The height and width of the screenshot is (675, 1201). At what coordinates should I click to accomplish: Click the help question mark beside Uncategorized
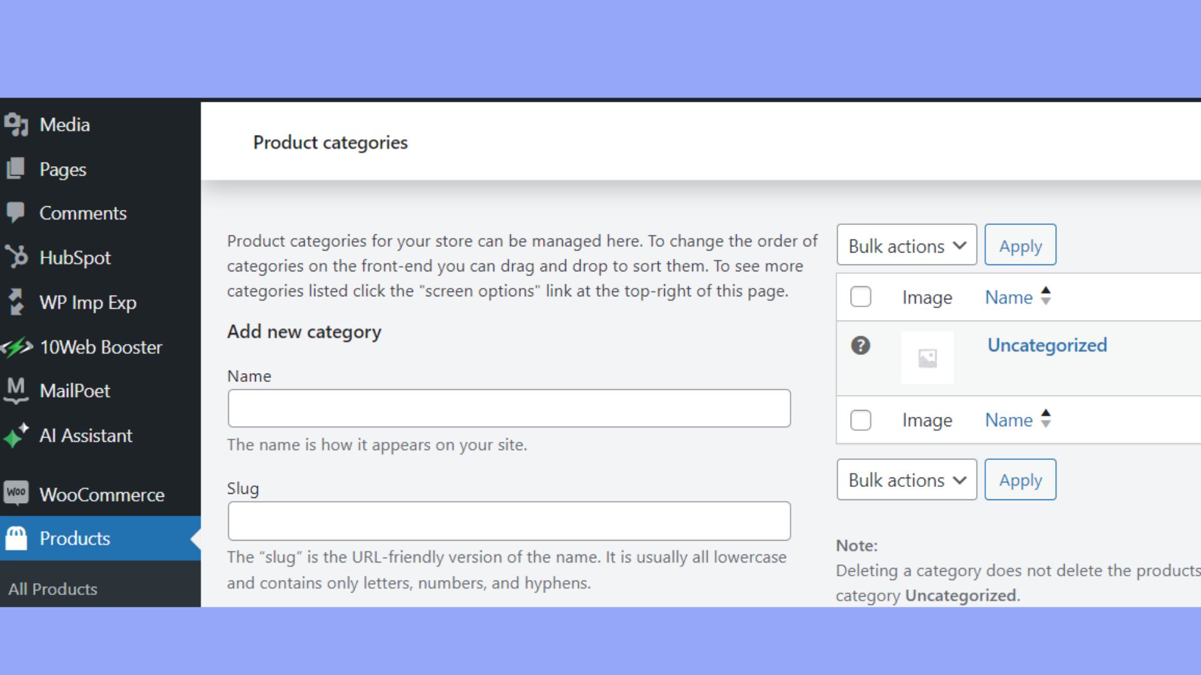tap(861, 346)
